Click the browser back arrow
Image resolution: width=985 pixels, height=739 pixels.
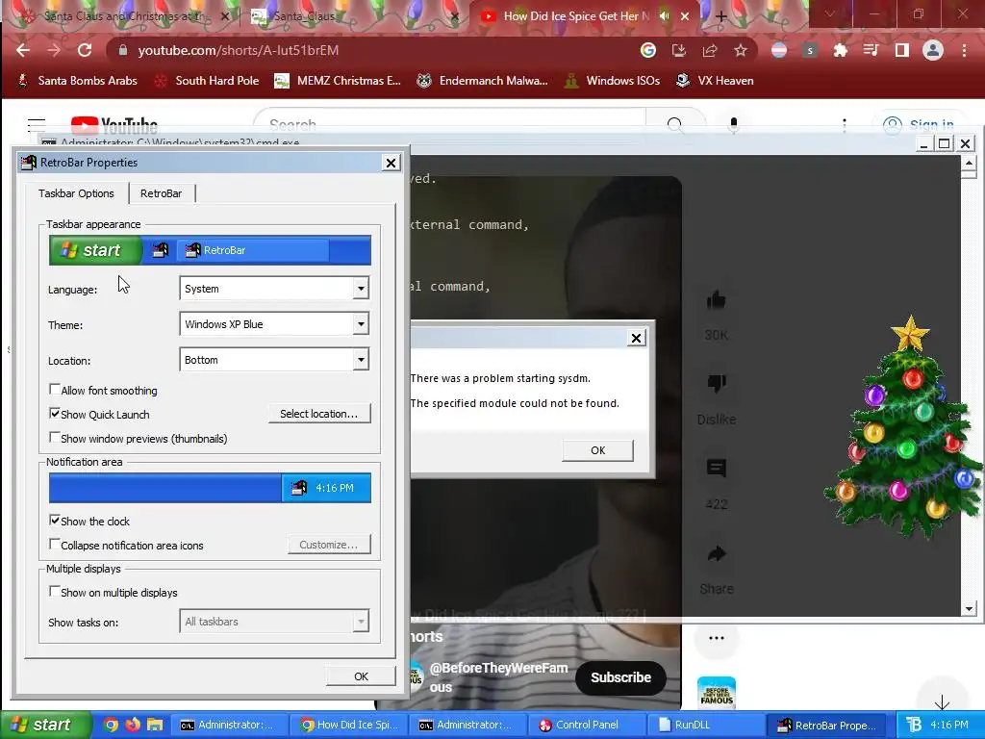pos(23,50)
